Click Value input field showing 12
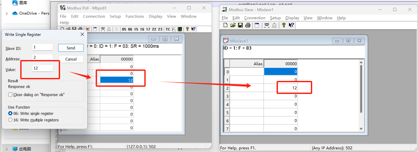The image size is (418, 152). pos(43,68)
